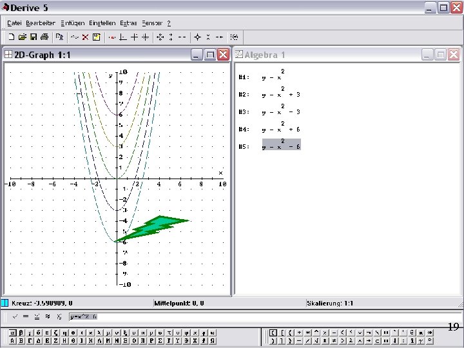The image size is (464, 348).
Task: Click the uppercase Delta Greek key
Action: click(x=39, y=341)
